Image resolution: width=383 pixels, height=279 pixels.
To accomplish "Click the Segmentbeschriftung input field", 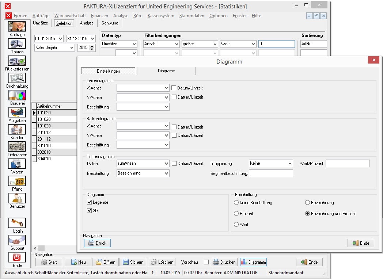I will (271, 173).
